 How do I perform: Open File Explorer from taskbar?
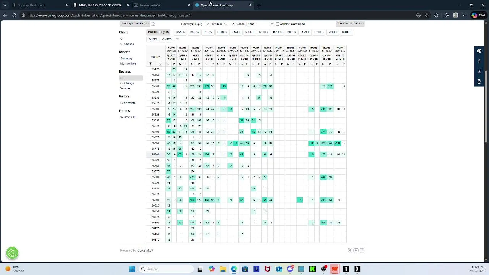[223, 269]
